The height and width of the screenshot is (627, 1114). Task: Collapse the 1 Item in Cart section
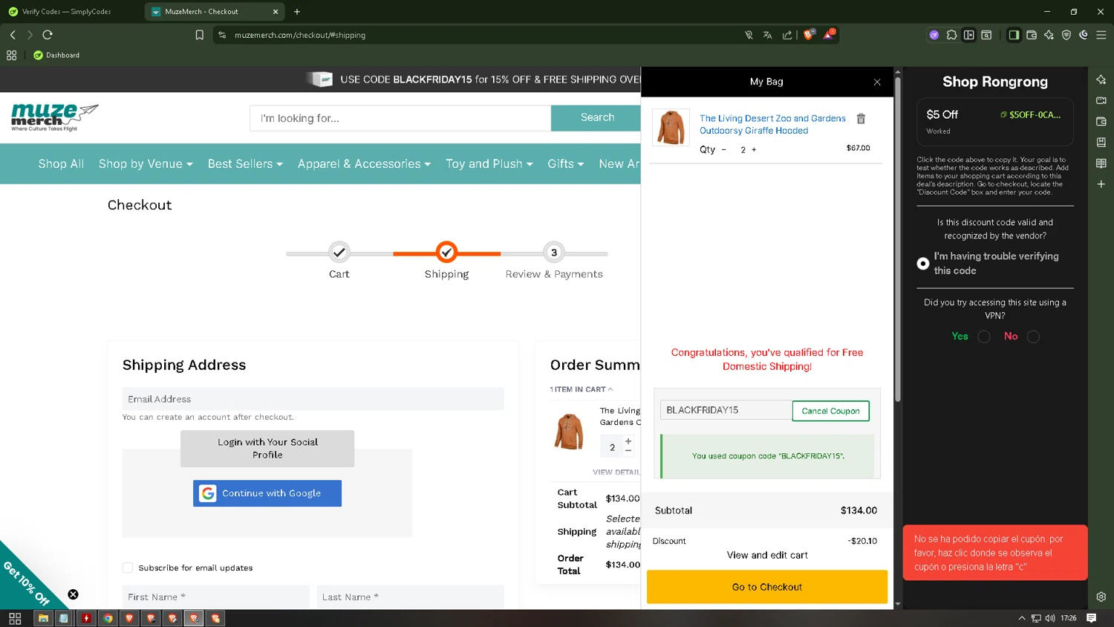(582, 389)
